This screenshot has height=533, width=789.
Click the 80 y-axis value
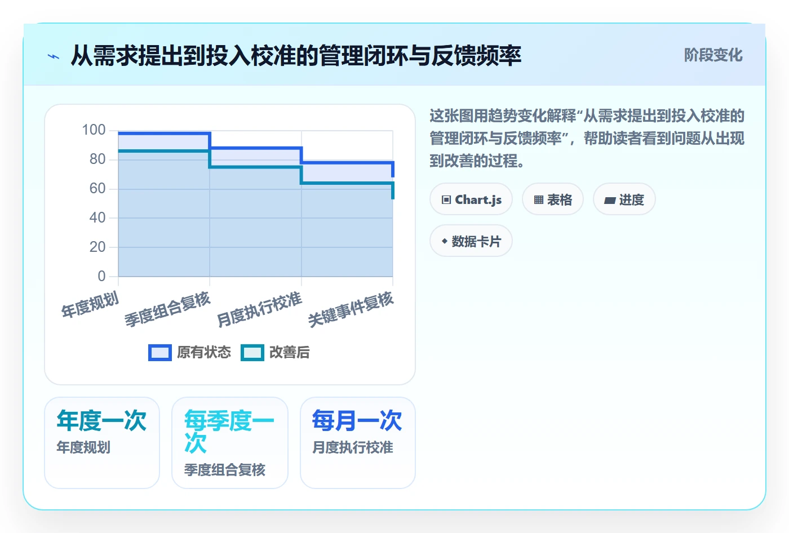(x=97, y=159)
